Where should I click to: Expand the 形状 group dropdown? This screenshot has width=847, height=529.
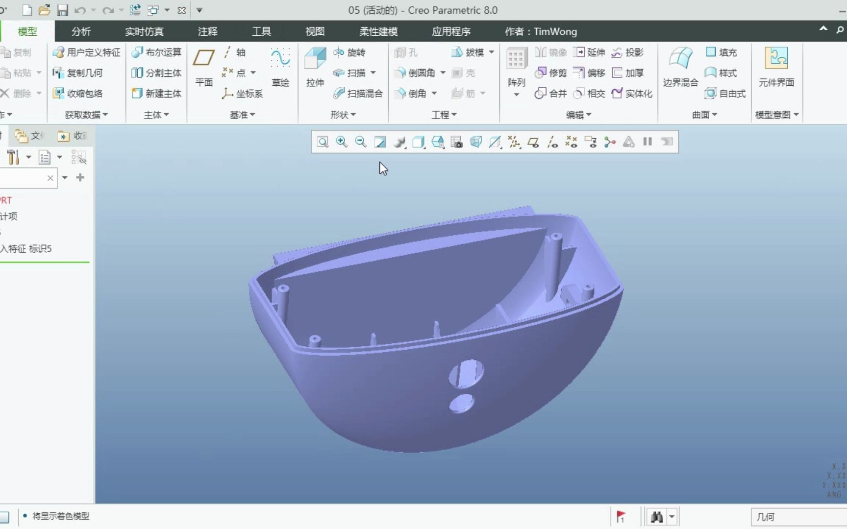(343, 115)
